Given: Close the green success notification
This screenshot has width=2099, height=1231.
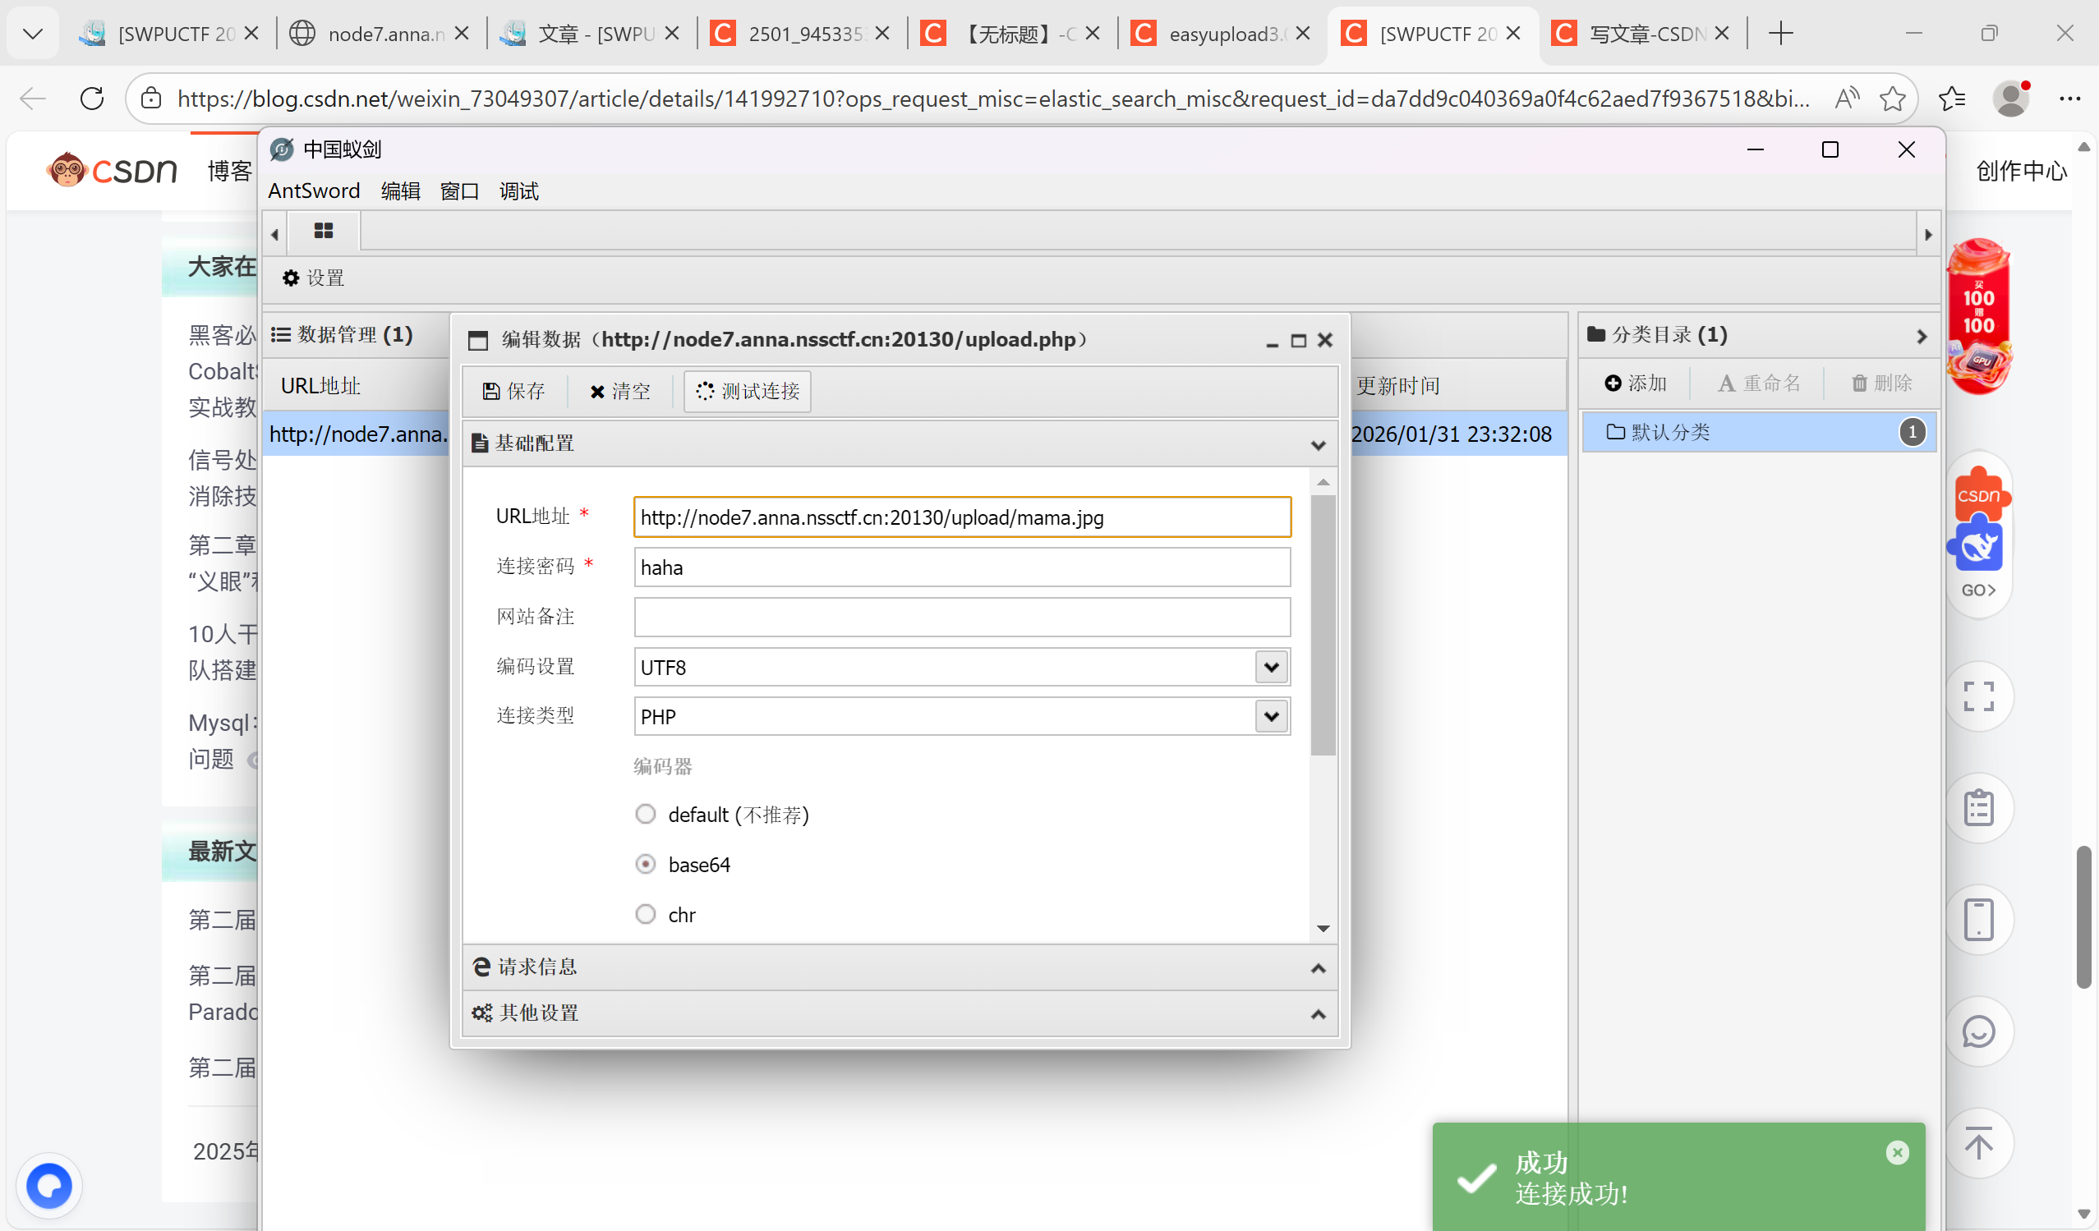Looking at the screenshot, I should [1897, 1153].
